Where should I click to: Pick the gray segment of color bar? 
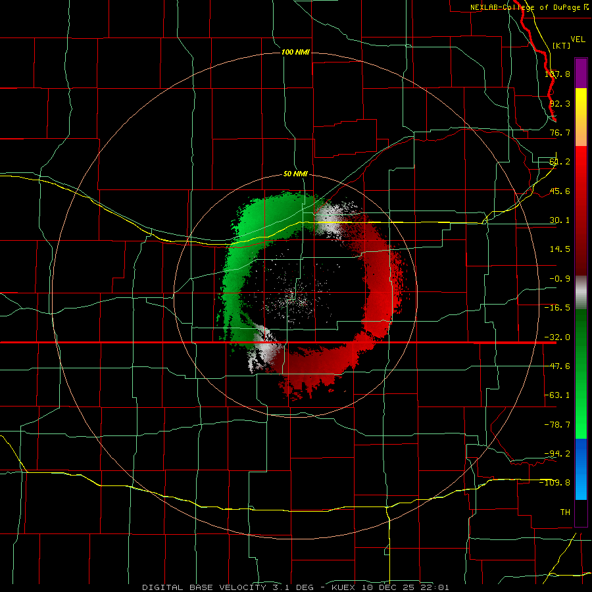[581, 293]
